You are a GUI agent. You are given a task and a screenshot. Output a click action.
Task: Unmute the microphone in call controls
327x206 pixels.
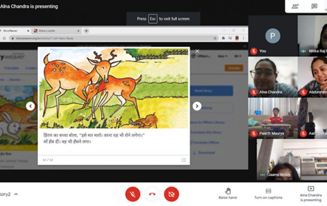tap(133, 193)
